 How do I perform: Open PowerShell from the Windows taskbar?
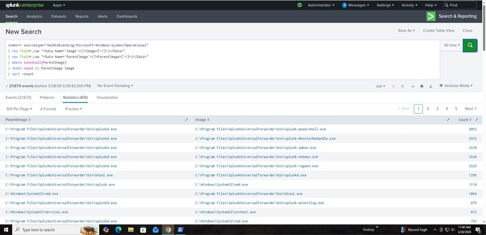point(180,230)
